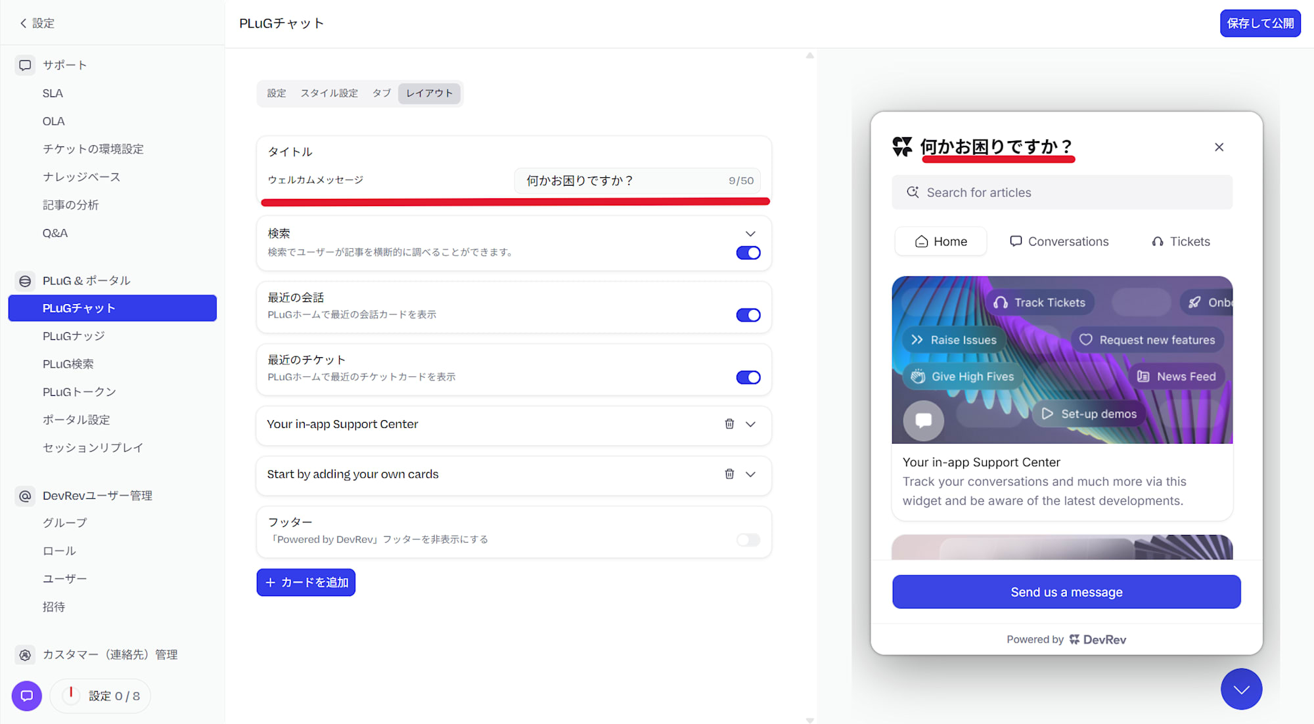Click the DevRev logo in widget header
Screen dimensions: 1314x724
[902, 146]
